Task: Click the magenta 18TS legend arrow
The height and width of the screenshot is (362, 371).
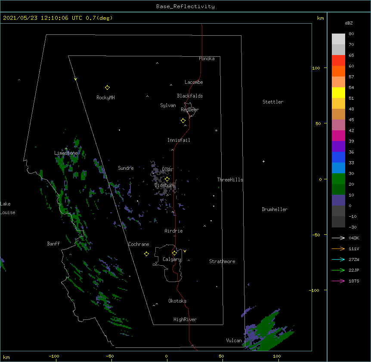Action: [x=338, y=281]
